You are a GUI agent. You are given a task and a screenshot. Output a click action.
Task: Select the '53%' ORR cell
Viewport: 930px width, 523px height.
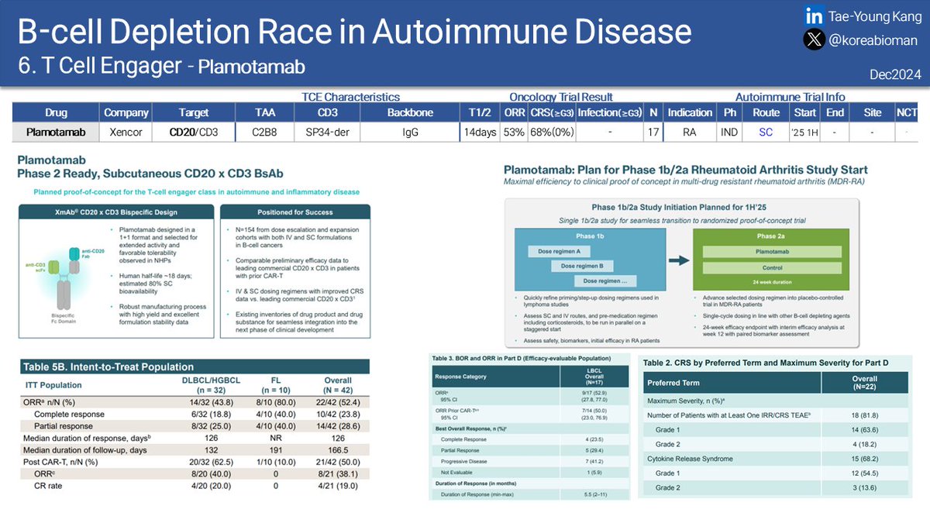point(514,132)
